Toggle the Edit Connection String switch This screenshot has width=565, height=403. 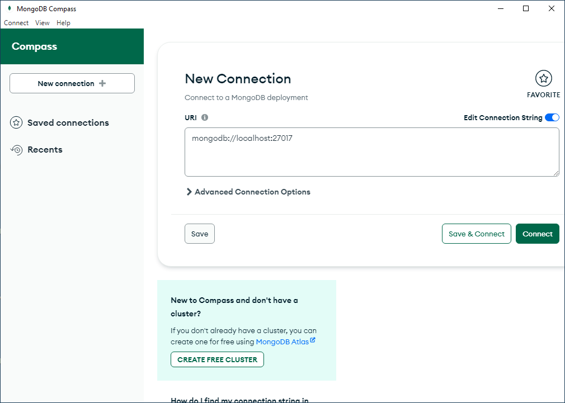(x=552, y=117)
